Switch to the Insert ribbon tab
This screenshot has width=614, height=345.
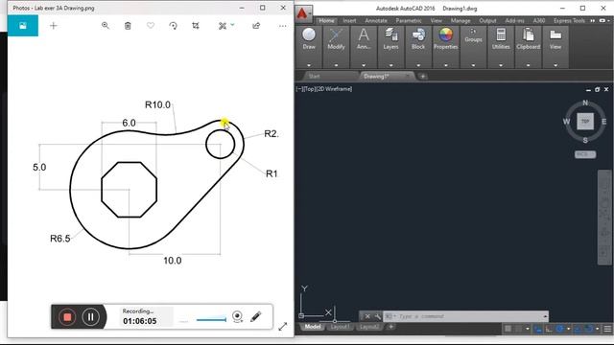[349, 21]
